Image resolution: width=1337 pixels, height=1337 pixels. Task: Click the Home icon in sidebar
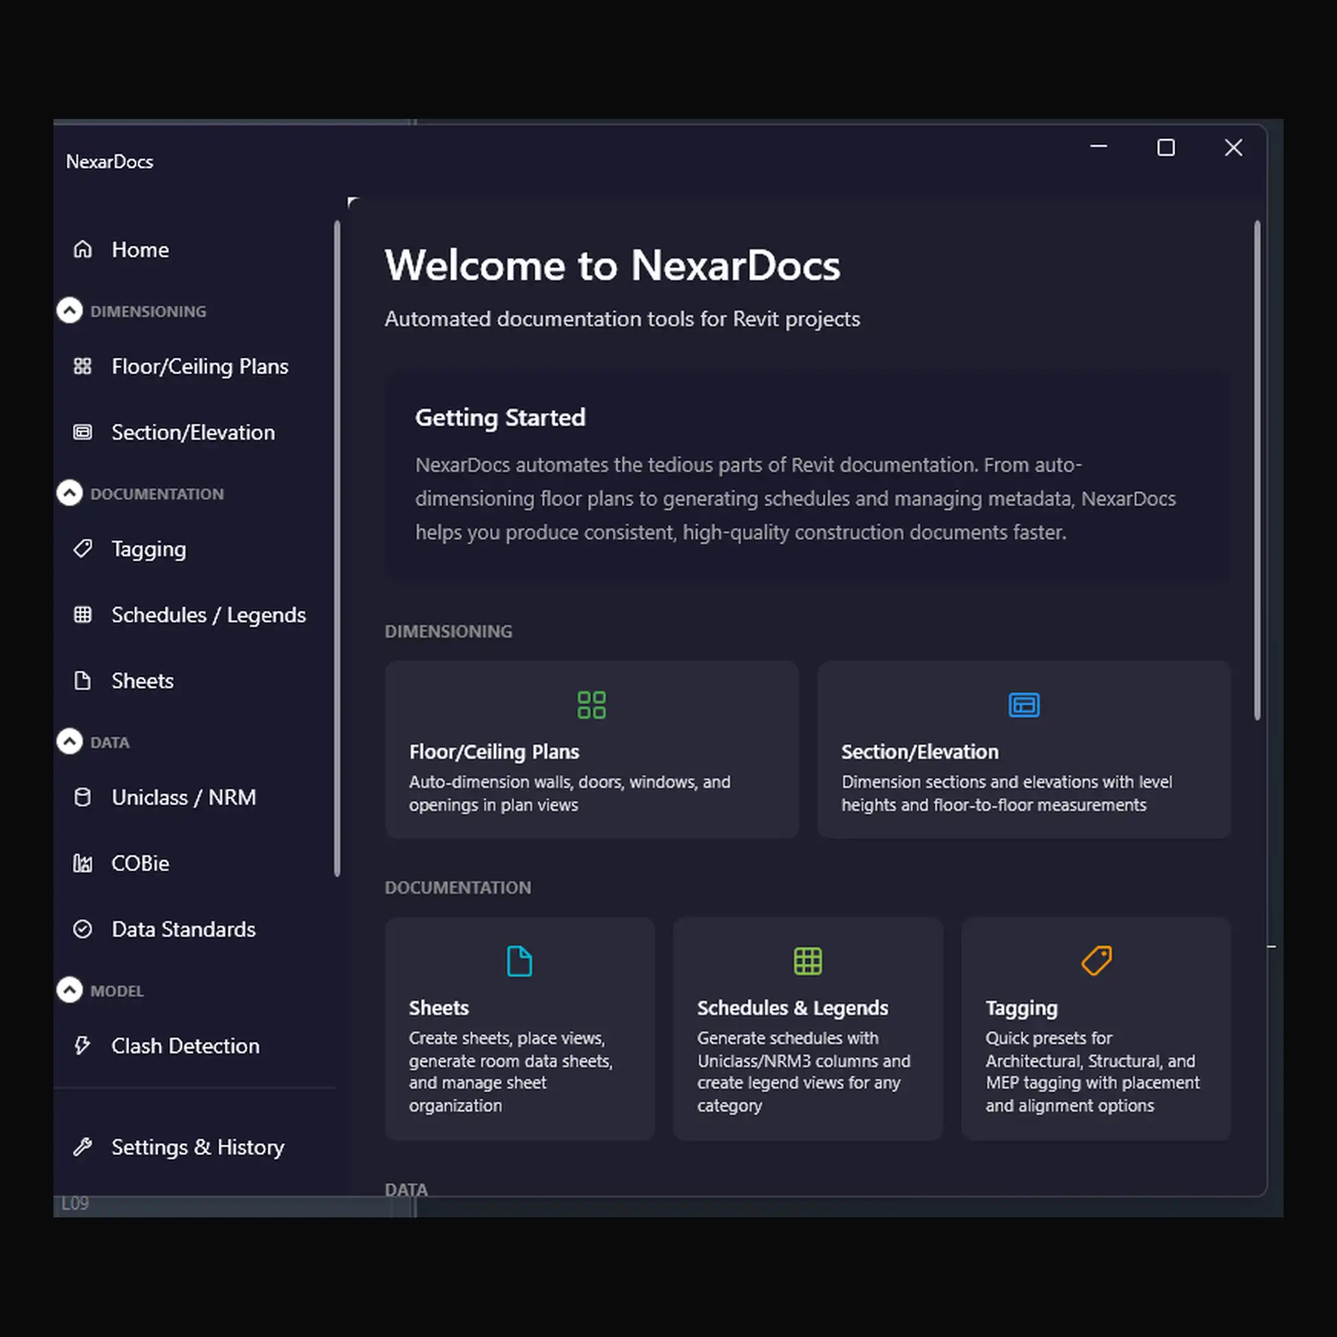click(x=82, y=249)
